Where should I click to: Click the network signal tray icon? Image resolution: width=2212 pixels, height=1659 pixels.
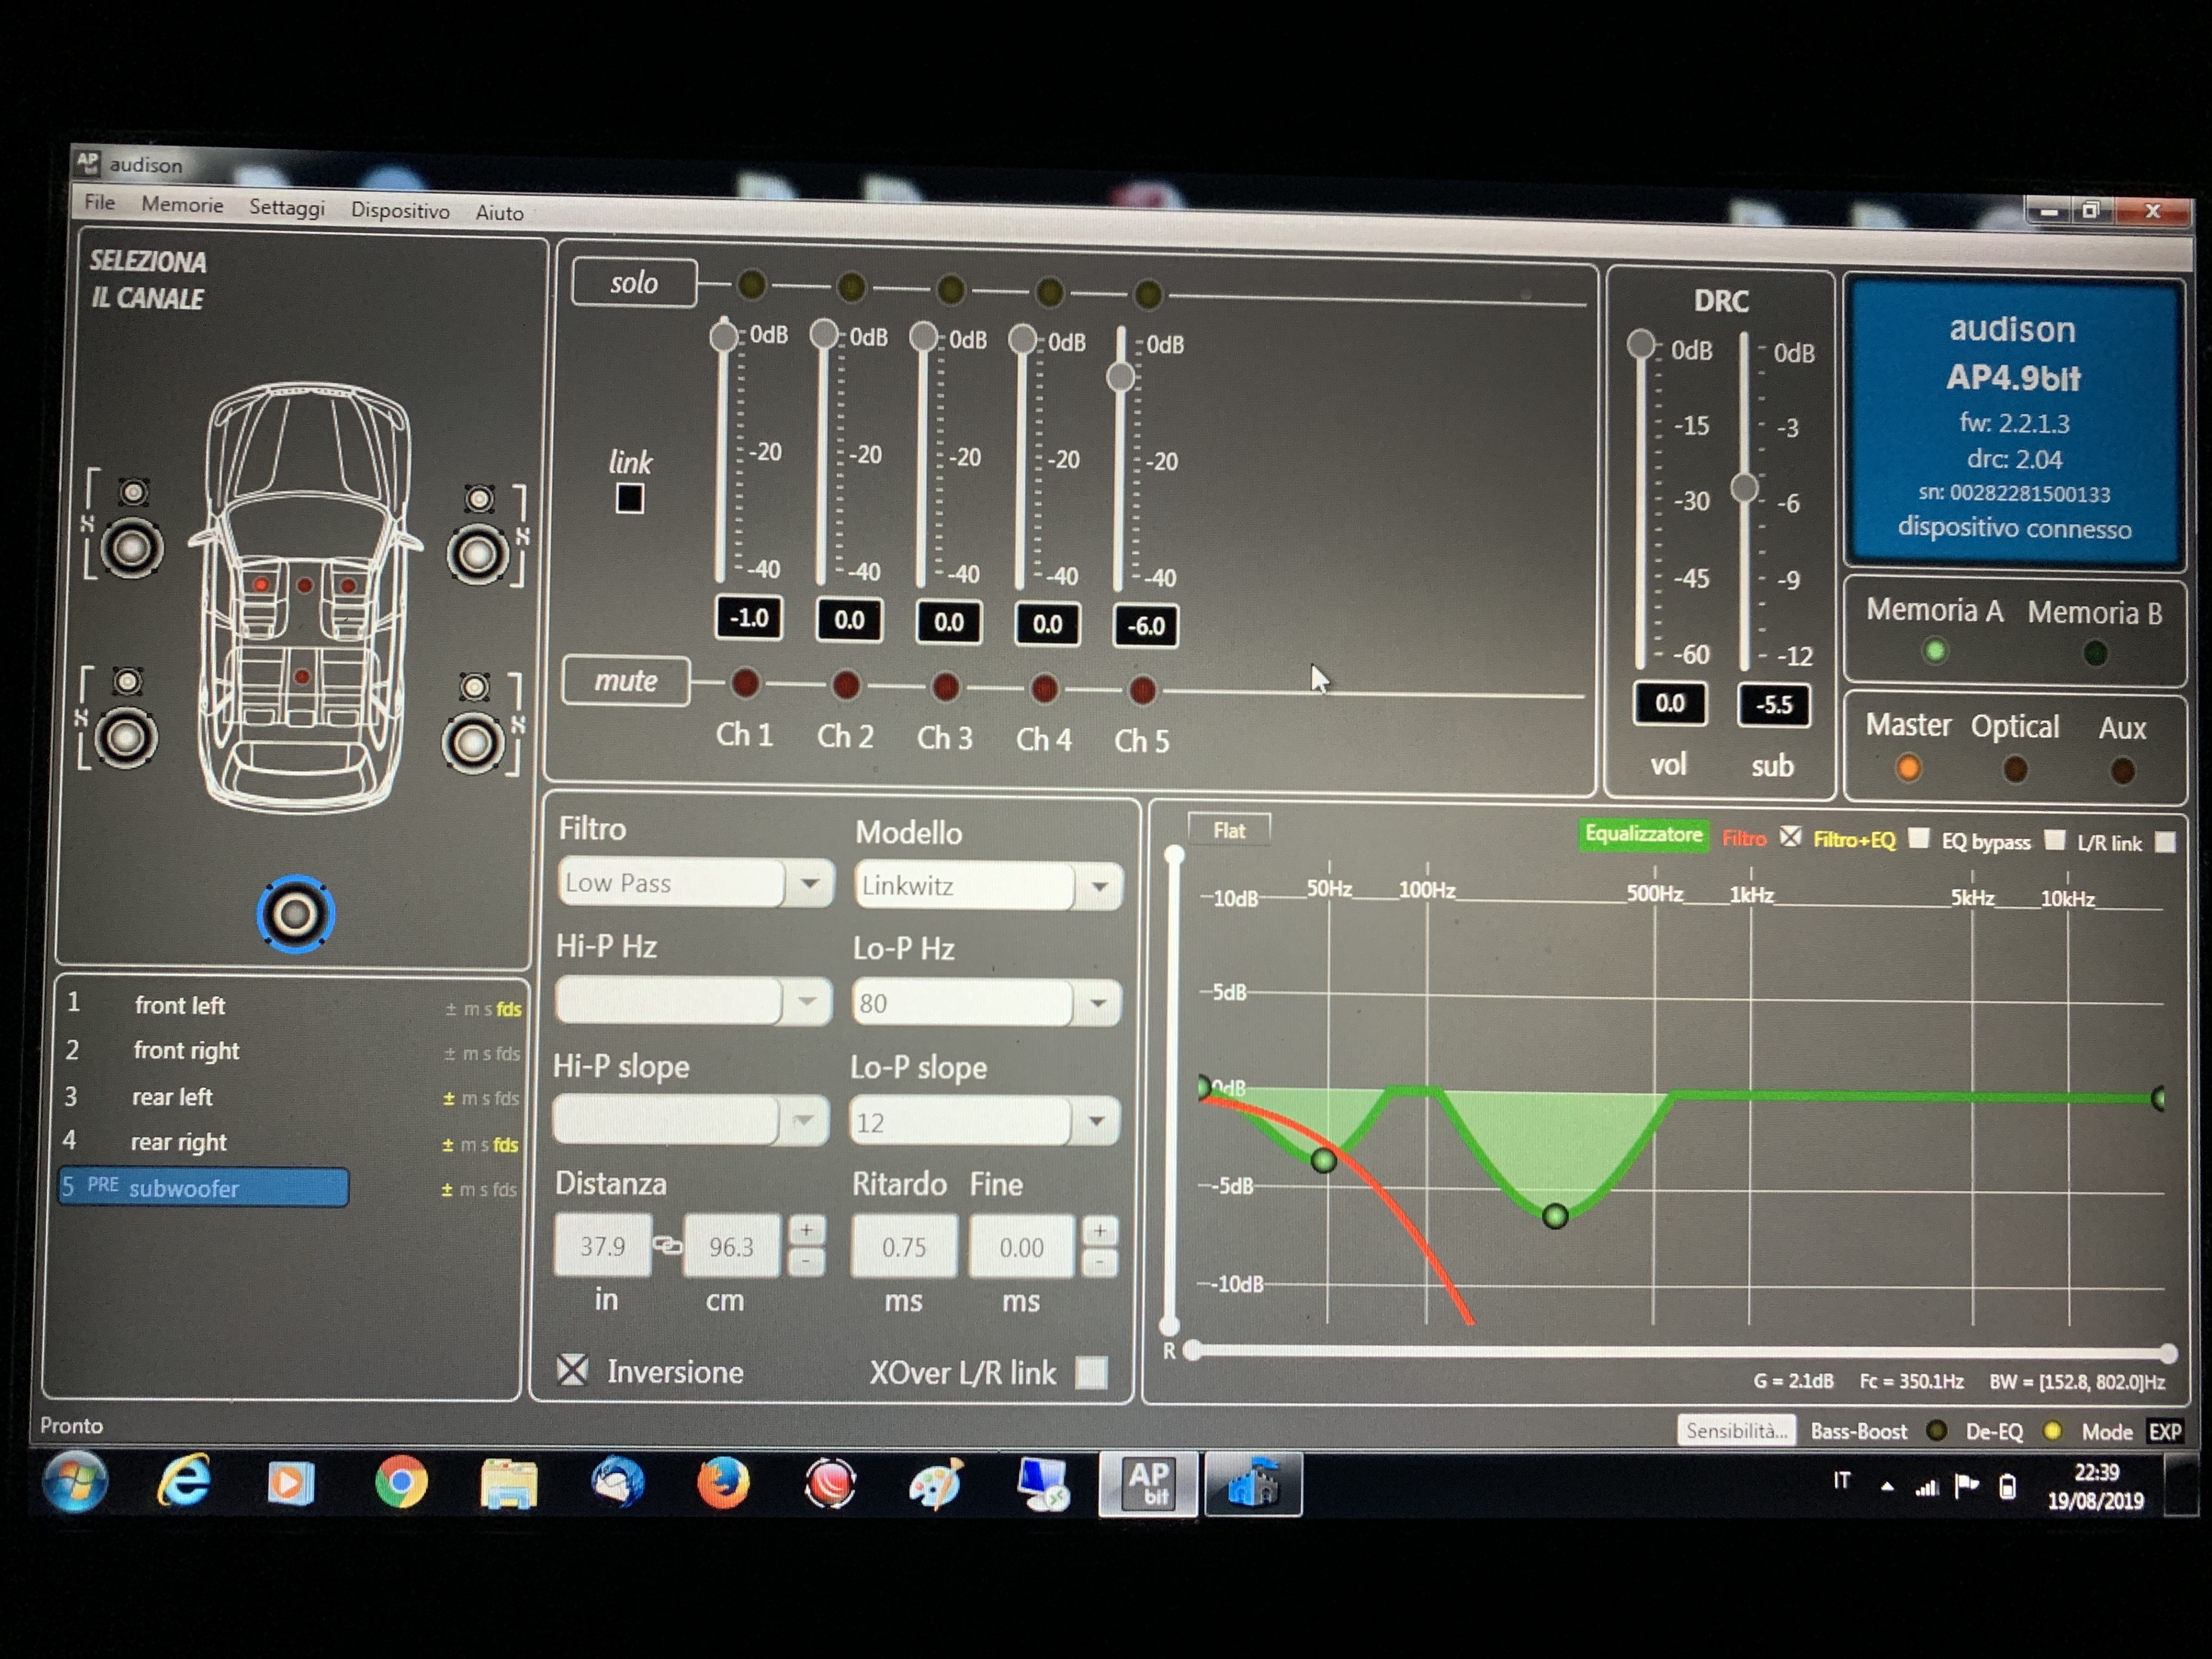[1926, 1487]
